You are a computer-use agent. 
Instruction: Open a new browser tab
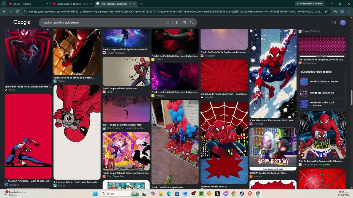[141, 4]
